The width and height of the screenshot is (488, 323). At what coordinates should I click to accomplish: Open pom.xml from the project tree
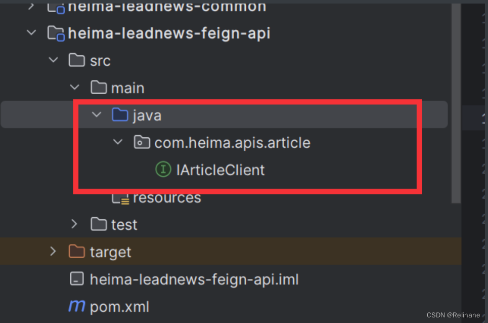(x=119, y=306)
